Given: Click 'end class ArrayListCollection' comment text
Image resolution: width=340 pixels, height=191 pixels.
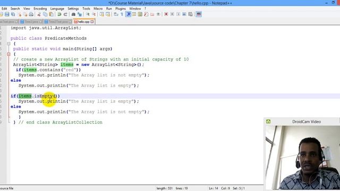Looking at the screenshot, I should (64, 123).
